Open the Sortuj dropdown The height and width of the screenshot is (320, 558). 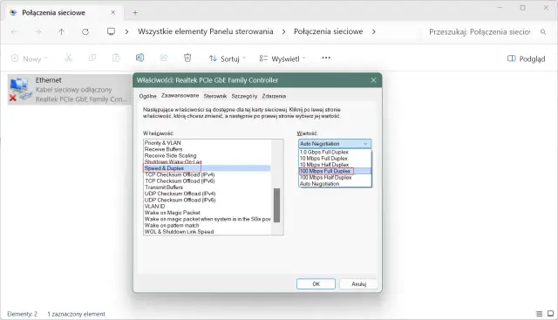point(227,58)
